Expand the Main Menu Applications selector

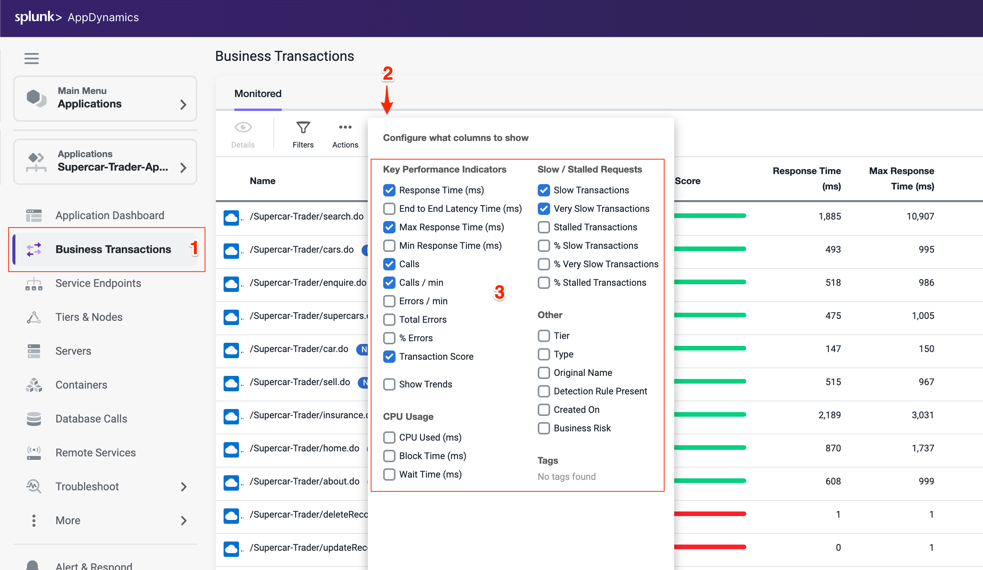(x=105, y=99)
